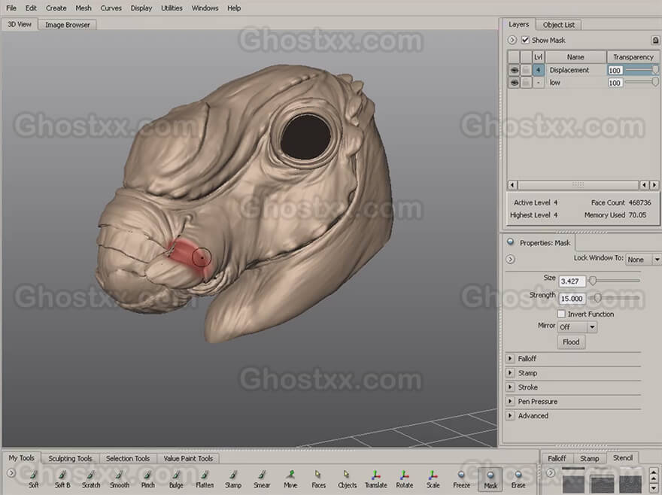The width and height of the screenshot is (662, 495).
Task: Expand the Pen Pressure section
Action: tap(510, 401)
